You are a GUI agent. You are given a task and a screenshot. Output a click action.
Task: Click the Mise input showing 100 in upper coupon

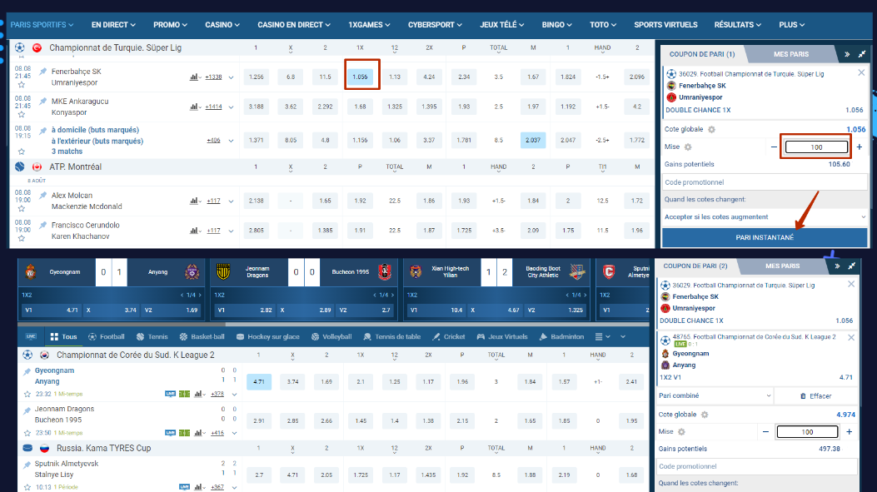(816, 147)
